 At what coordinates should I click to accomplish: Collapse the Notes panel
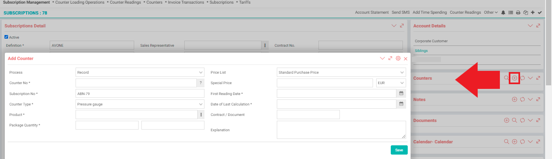tap(530, 99)
